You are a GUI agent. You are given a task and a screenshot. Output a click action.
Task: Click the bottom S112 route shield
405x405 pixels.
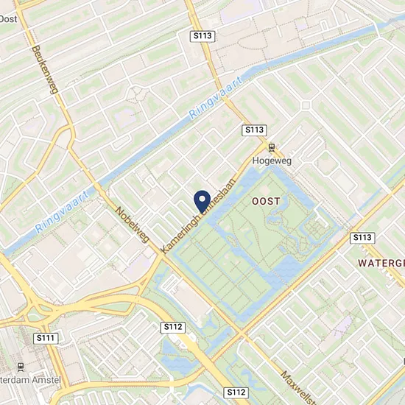point(236,392)
